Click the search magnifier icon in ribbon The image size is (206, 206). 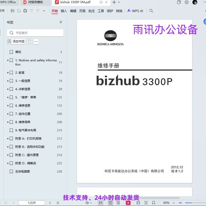pos(151,11)
